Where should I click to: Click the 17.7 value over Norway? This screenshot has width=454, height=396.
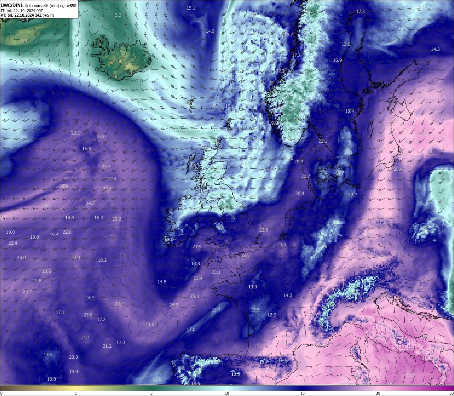(x=296, y=55)
